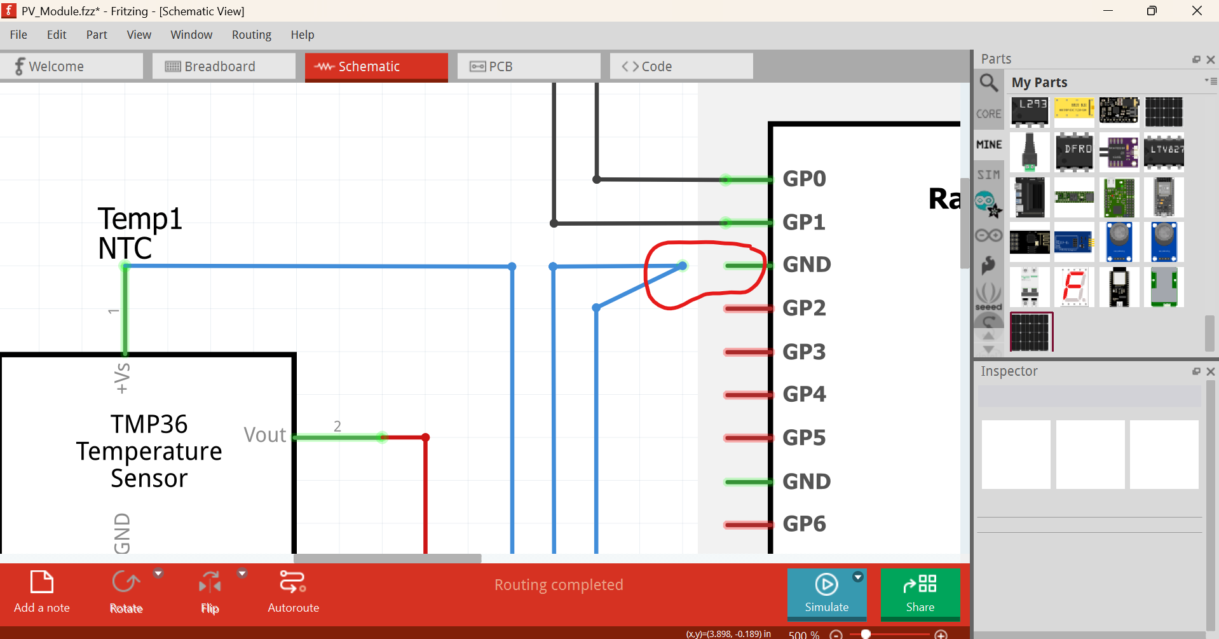1219x639 pixels.
Task: Click the horizontal canvas scrollbar
Action: click(387, 558)
